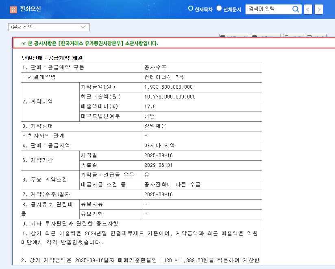Image resolution: width=335 pixels, height=269 pixels.
Task: Click the 3. 계약상대 label
Action: 37,126
